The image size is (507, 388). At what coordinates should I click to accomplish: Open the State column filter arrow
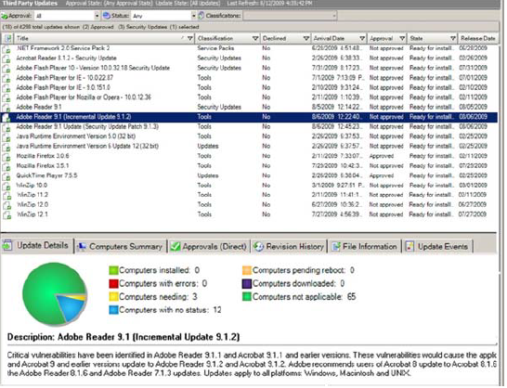453,38
